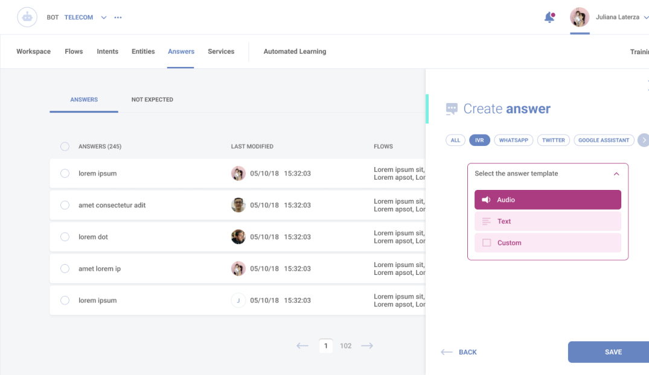The width and height of the screenshot is (649, 375).
Task: Switch to NOT EXPECTED sub-tab
Action: (x=152, y=99)
